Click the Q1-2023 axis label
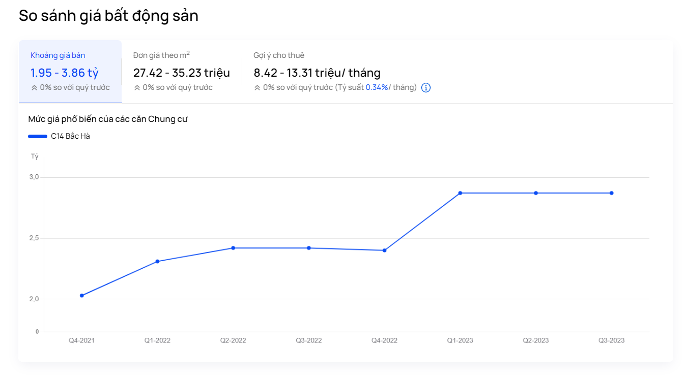 tap(460, 340)
